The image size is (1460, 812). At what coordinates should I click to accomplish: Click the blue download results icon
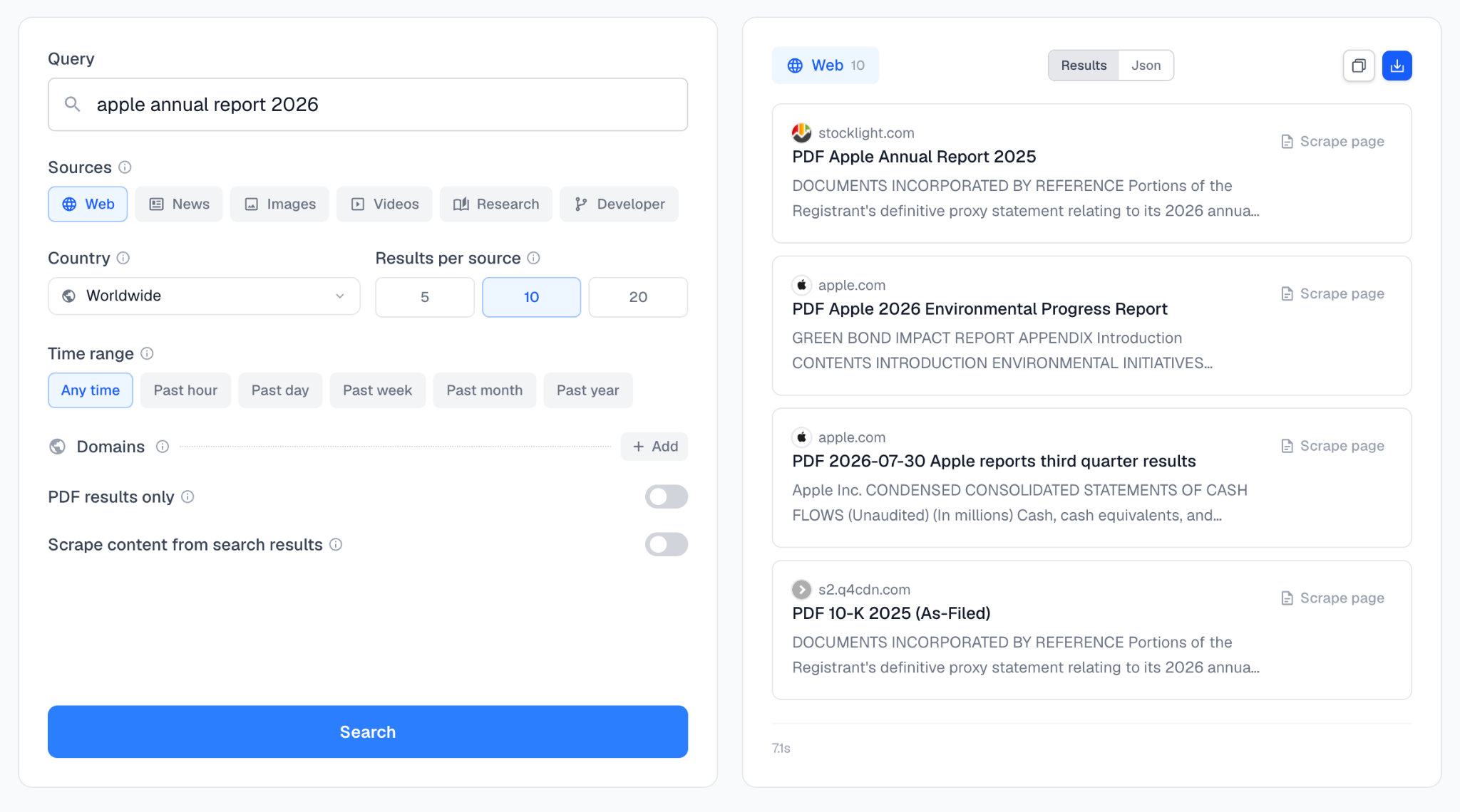1397,66
